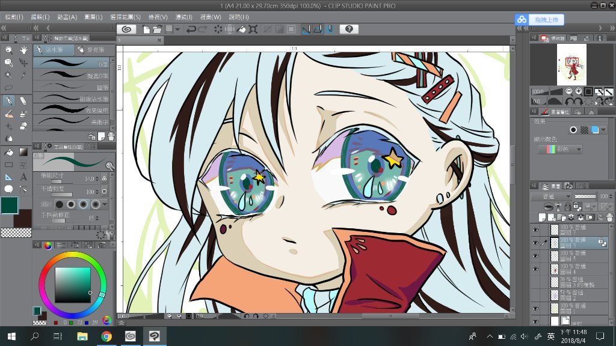Undo the last action
Image resolution: width=616 pixels, height=346 pixels.
191,29
